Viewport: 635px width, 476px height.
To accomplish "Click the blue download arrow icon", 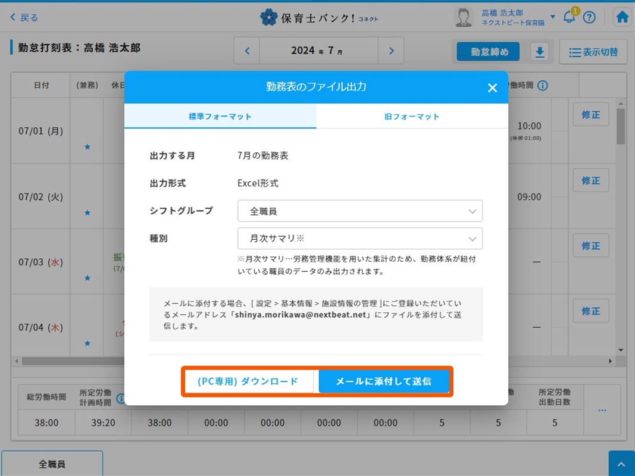I will click(540, 52).
